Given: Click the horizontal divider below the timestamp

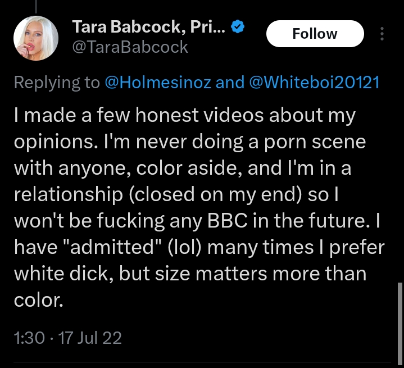Looking at the screenshot, I should click(x=202, y=362).
